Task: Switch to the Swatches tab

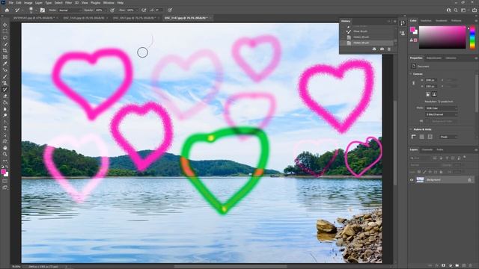Action: (426, 21)
